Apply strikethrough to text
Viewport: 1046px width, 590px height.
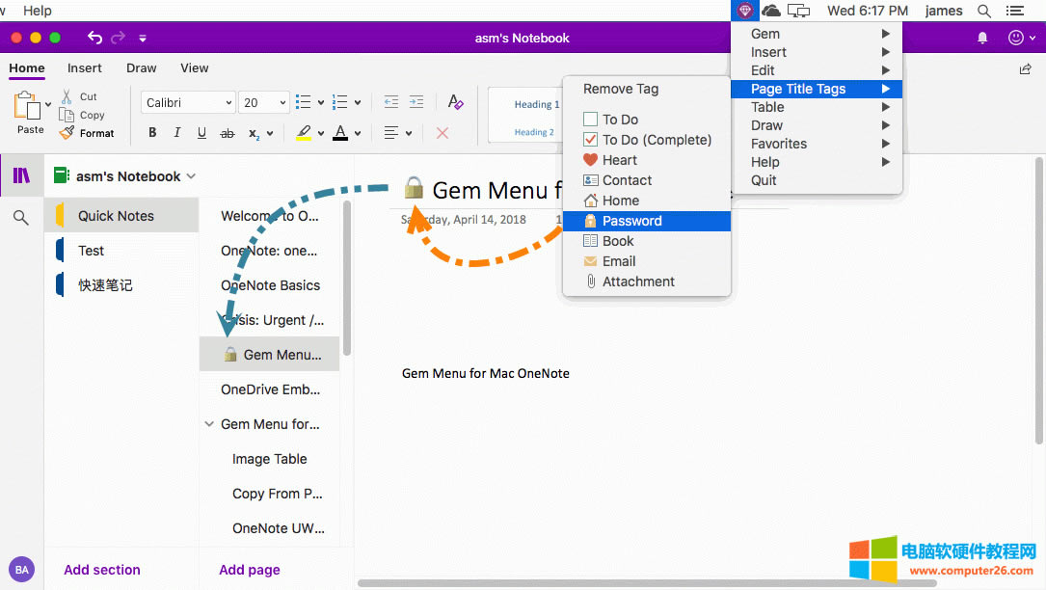point(228,133)
